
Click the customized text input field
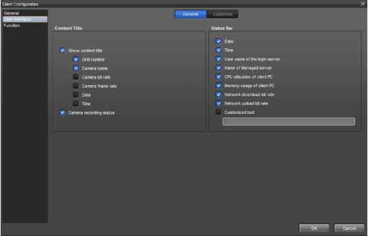point(289,122)
